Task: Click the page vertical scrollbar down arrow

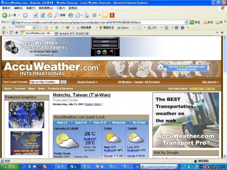Action: coord(225,156)
